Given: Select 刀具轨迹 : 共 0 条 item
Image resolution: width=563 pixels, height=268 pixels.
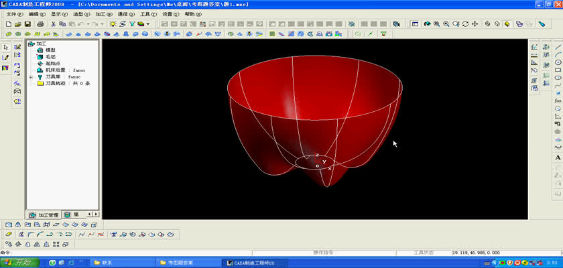Looking at the screenshot, I should click(x=67, y=83).
